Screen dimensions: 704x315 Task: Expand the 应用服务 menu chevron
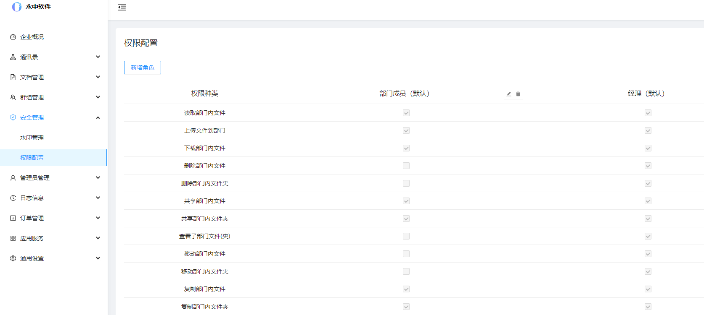[x=98, y=238]
